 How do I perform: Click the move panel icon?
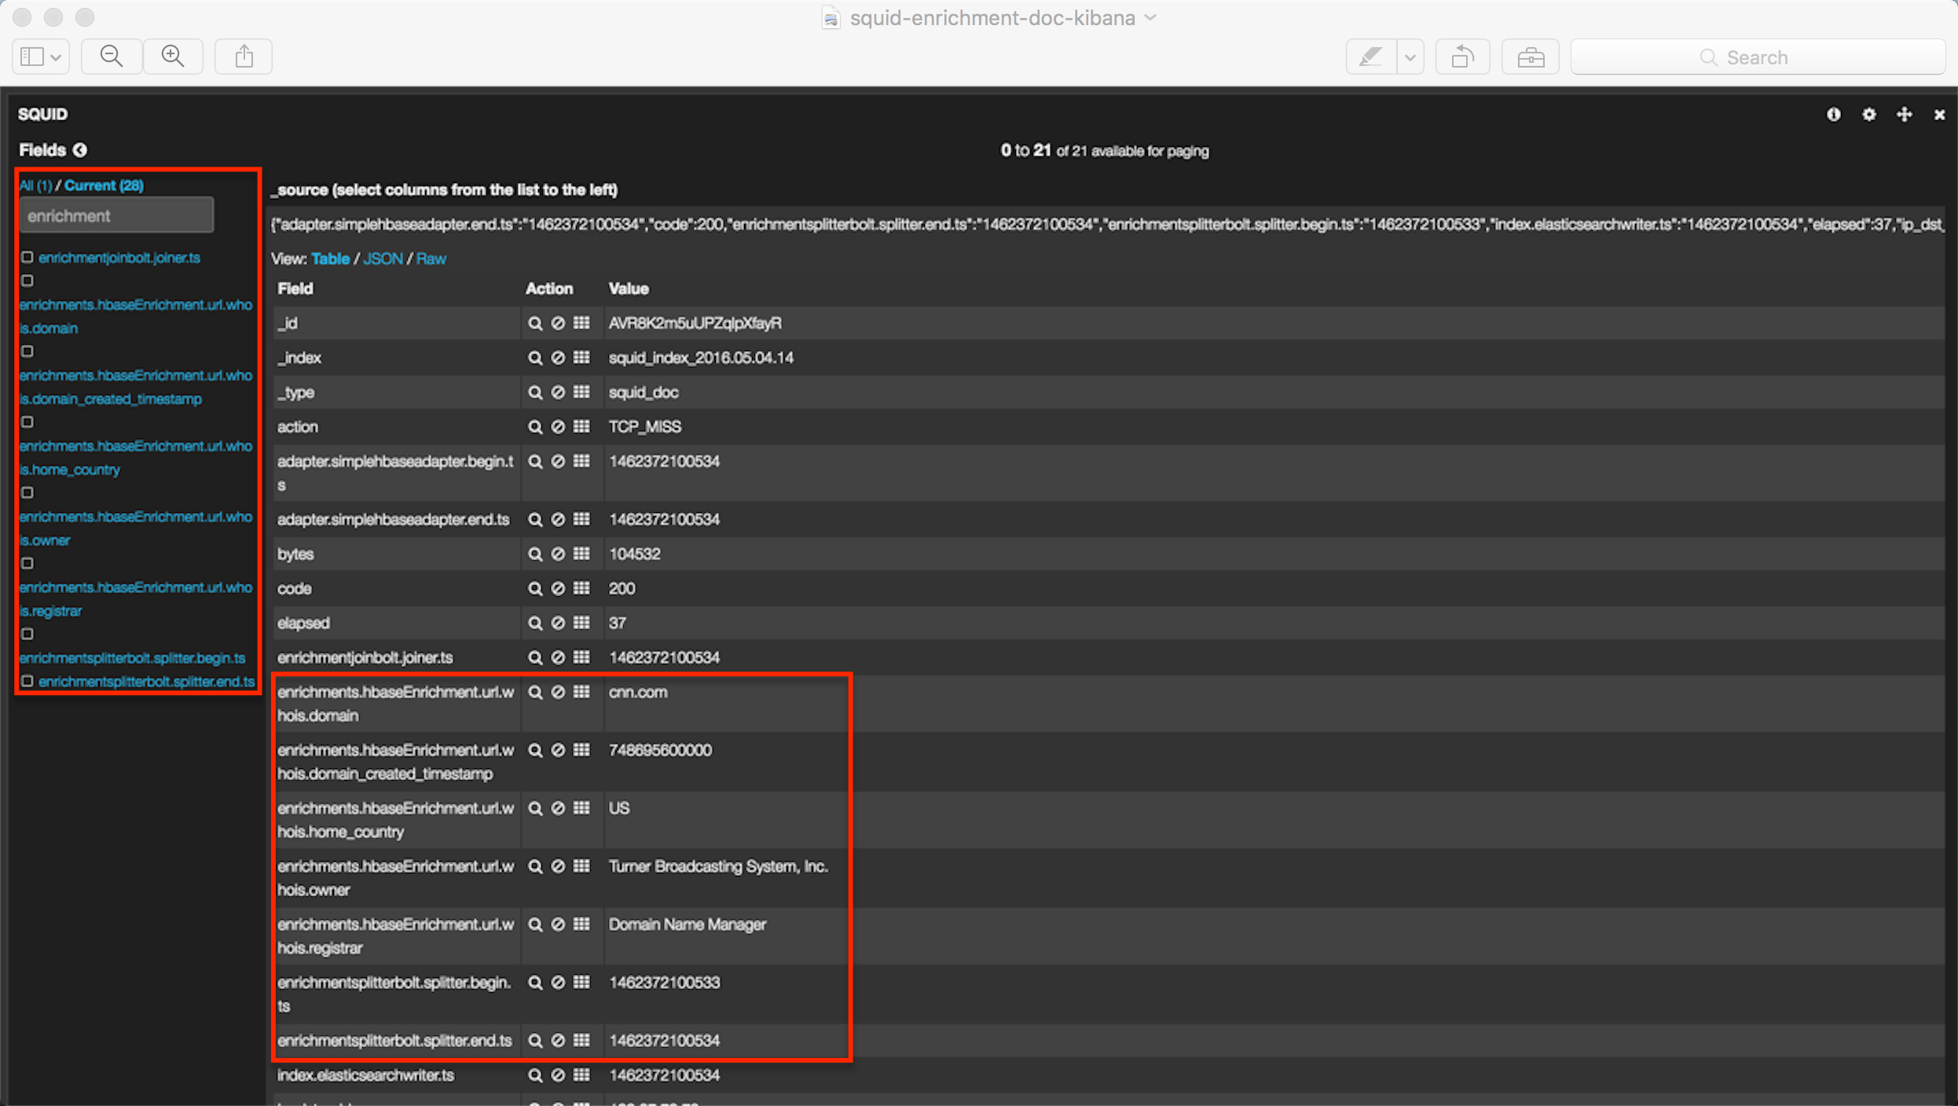tap(1905, 115)
